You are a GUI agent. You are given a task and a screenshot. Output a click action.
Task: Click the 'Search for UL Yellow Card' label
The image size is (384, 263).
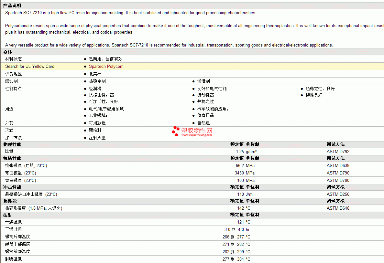point(30,66)
